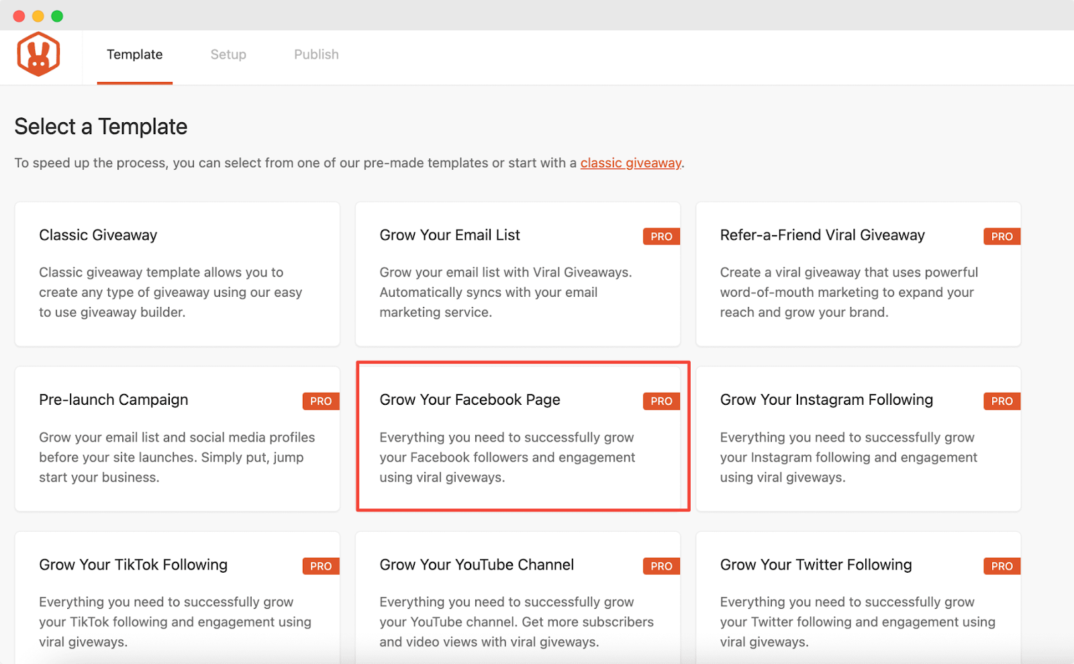Select the Classic Giveaway template card

pyautogui.click(x=177, y=274)
